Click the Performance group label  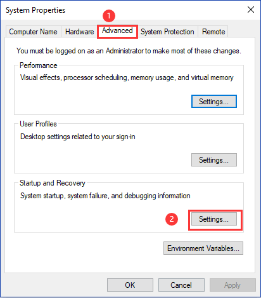[39, 65]
